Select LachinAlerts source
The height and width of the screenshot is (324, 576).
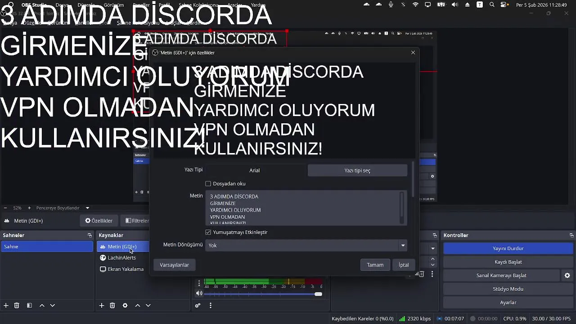click(122, 258)
